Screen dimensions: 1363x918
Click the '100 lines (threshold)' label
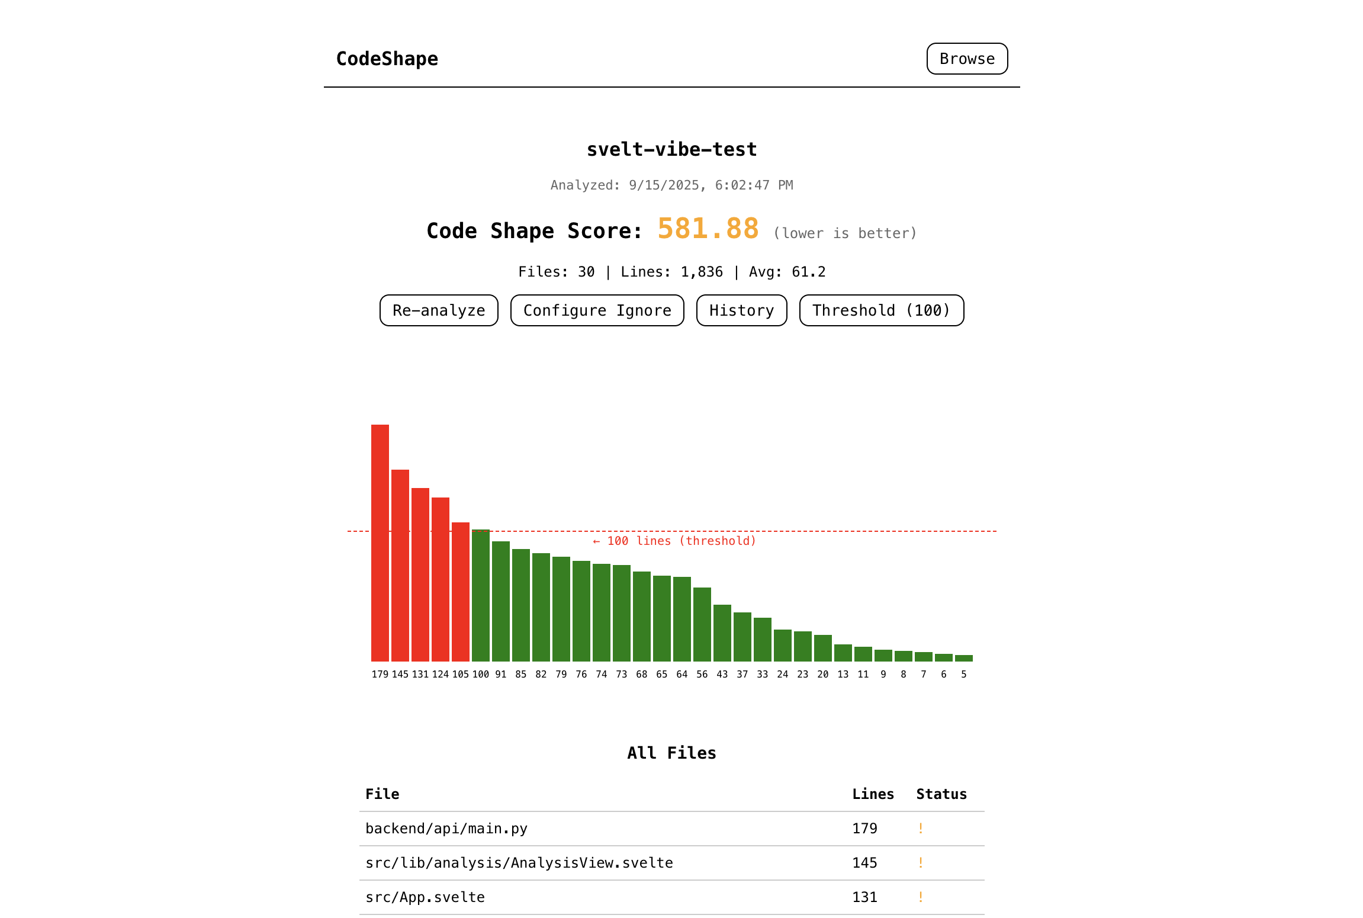coord(674,541)
